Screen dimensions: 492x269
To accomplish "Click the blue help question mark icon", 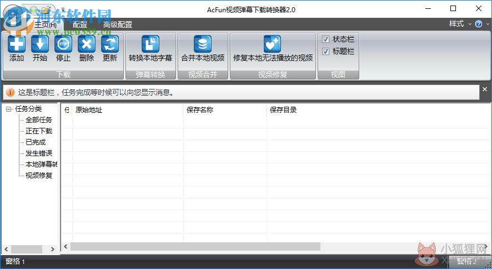I will click(x=479, y=24).
